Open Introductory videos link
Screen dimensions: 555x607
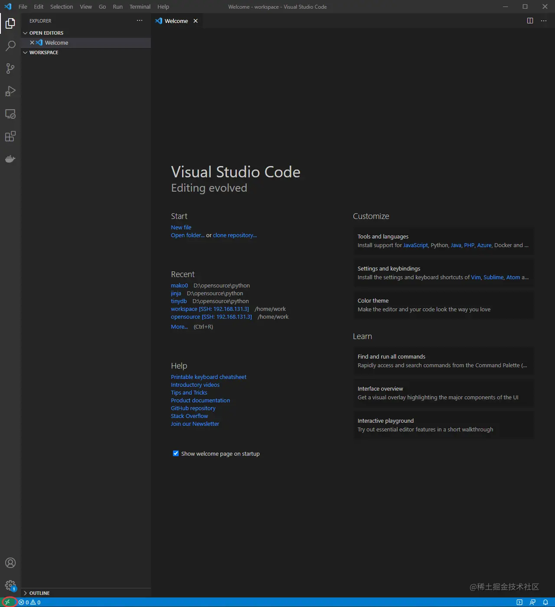coord(195,385)
